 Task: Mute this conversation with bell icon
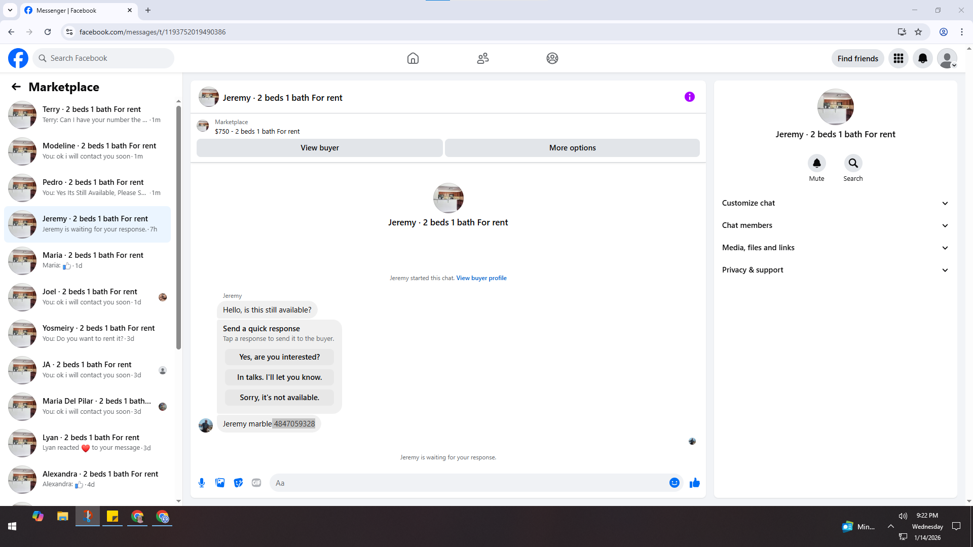816,163
